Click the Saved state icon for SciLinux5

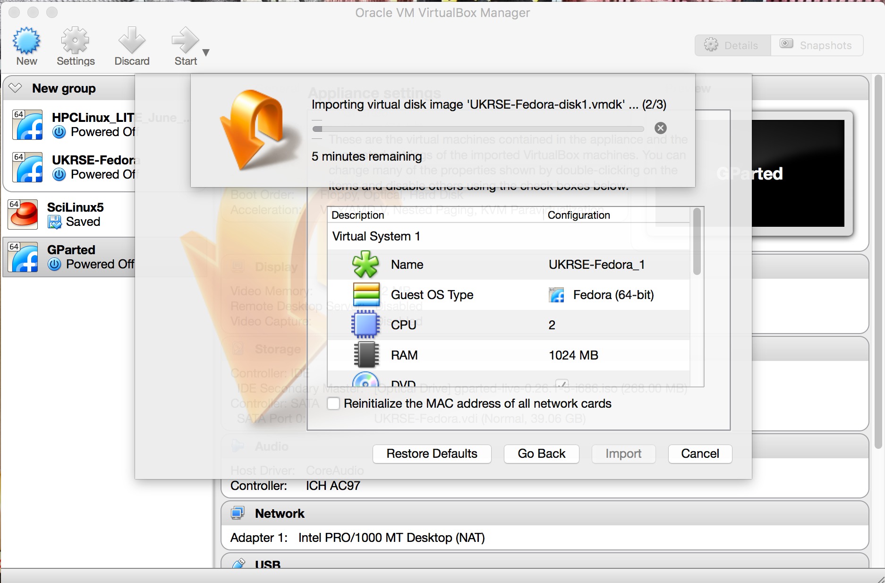55,222
